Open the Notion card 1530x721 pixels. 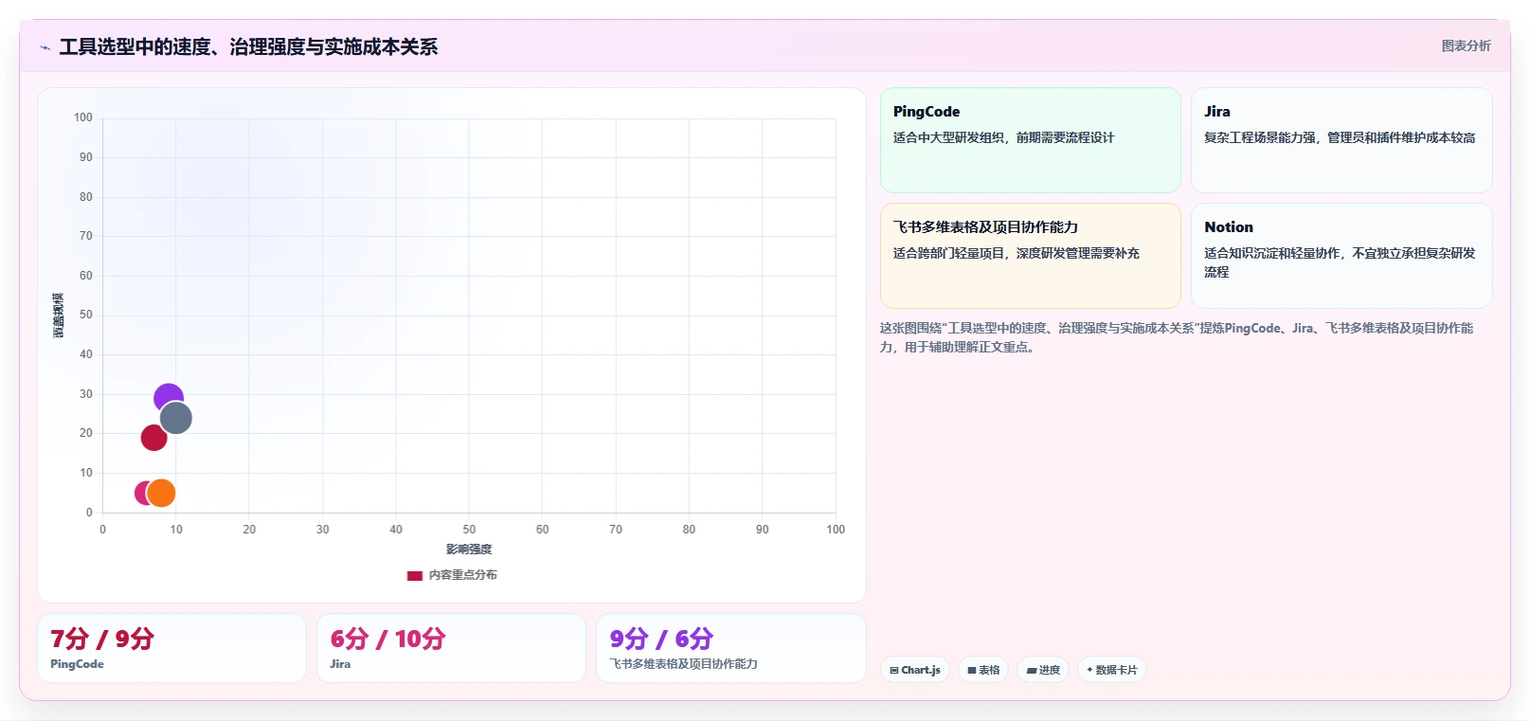[x=1341, y=256]
